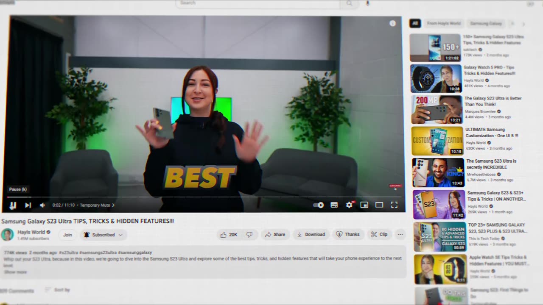543x305 pixels.
Task: Start voice search with microphone icon
Action: (x=368, y=3)
